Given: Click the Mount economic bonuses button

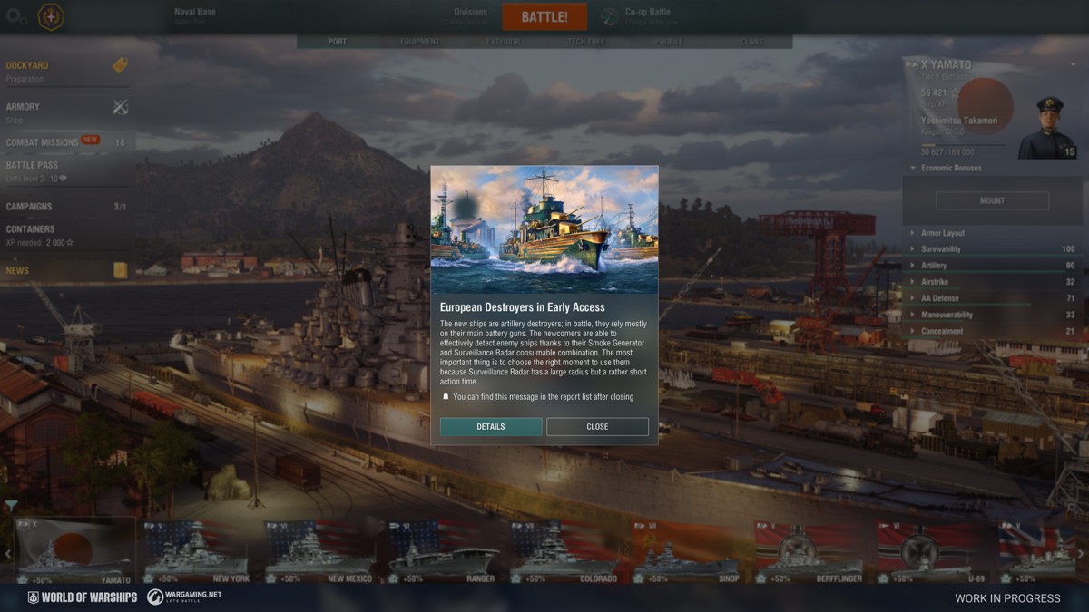Looking at the screenshot, I should tap(992, 200).
